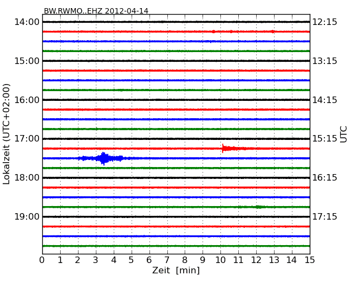Click the 15:15 UTC label
The width and height of the screenshot is (352, 282).
325,139
